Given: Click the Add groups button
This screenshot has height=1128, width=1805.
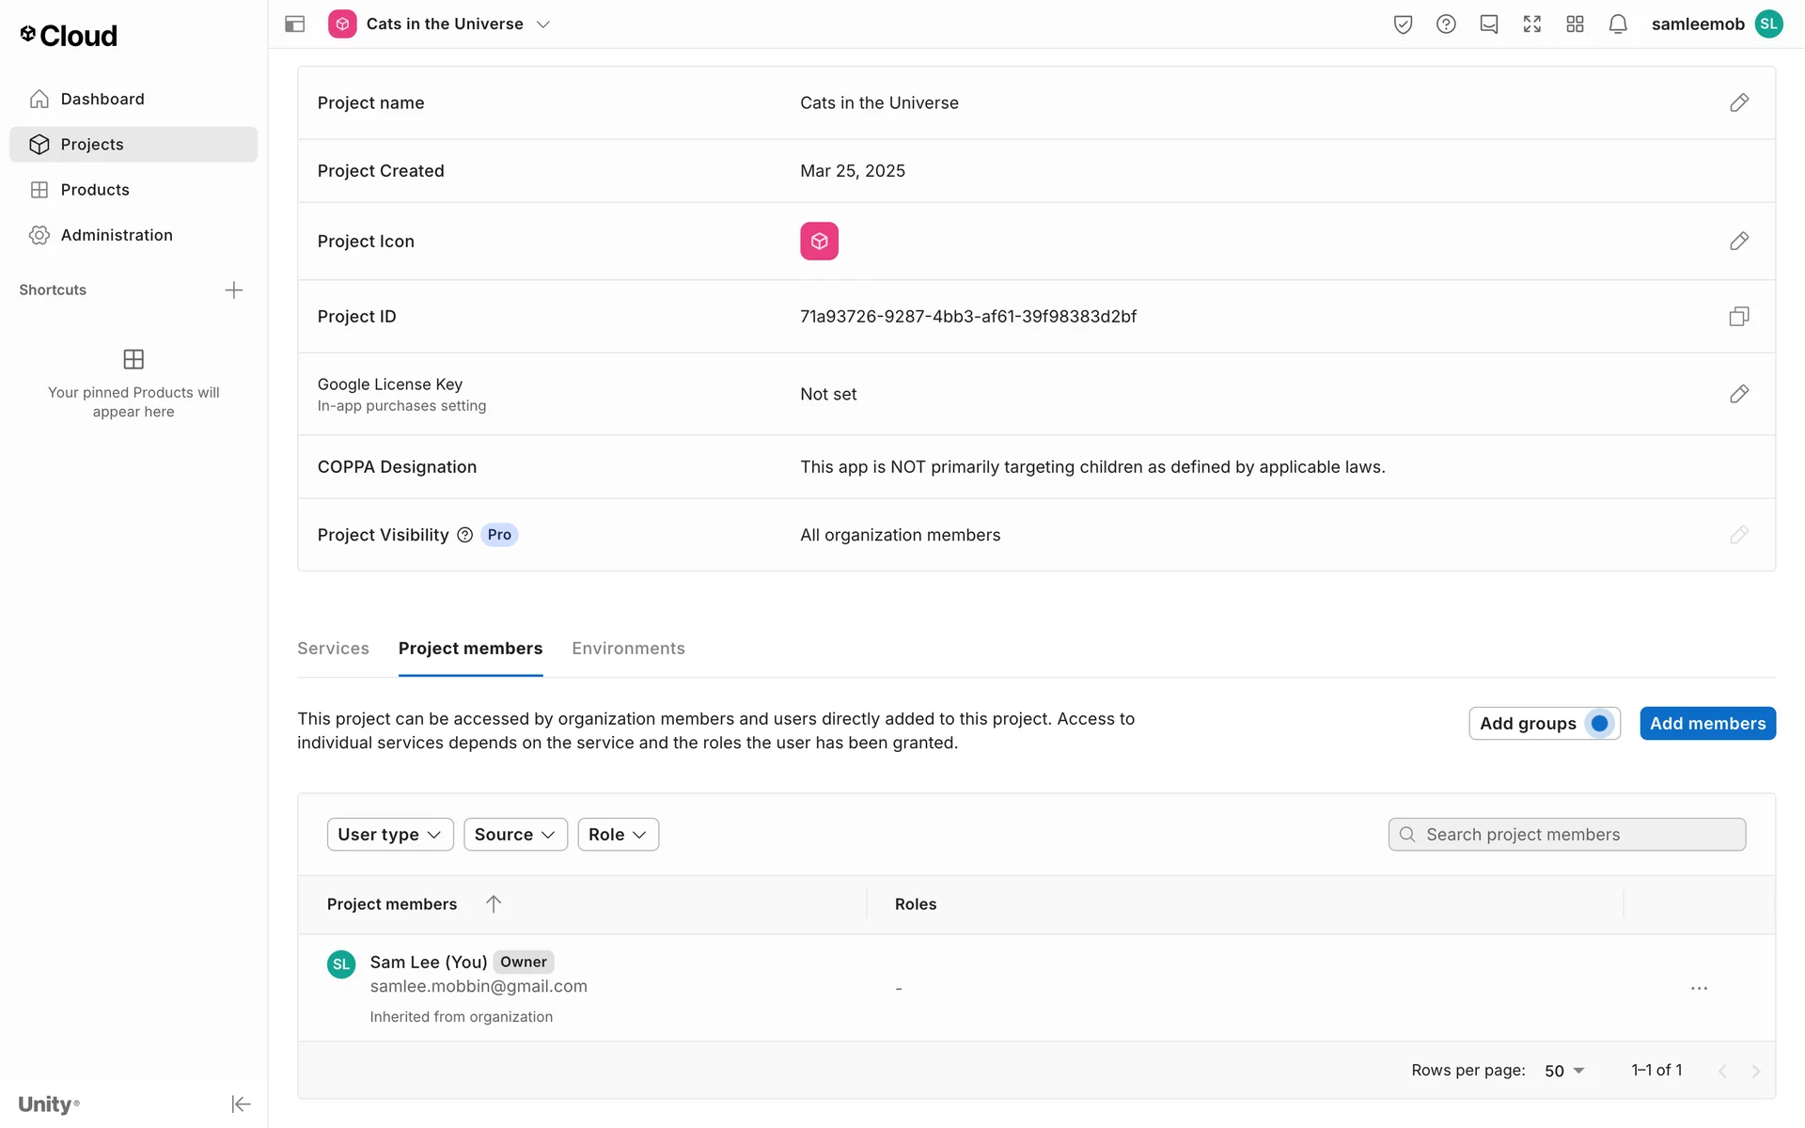Looking at the screenshot, I should pos(1529,724).
